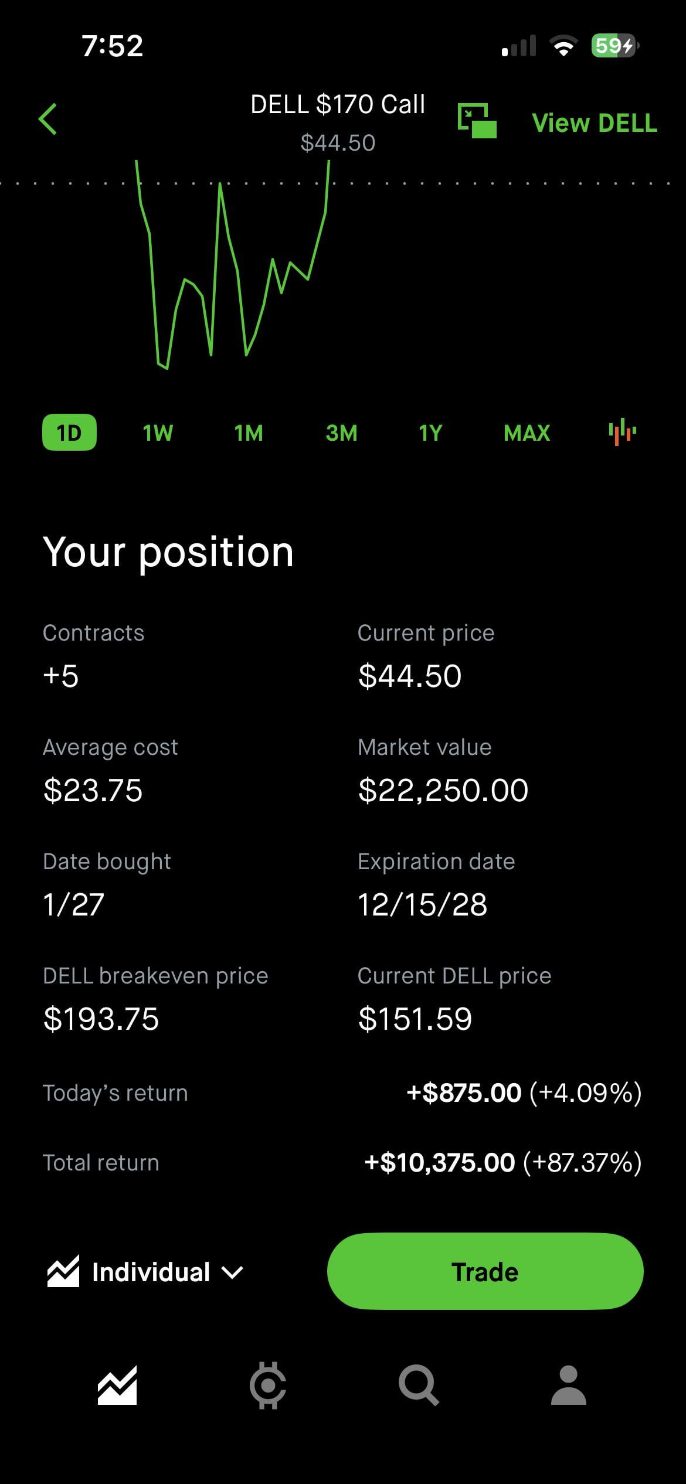Select the 1M chart range

(x=249, y=433)
